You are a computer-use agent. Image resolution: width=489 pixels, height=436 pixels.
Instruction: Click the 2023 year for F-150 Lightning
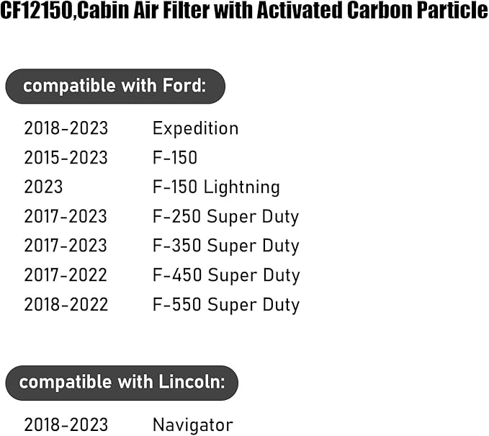[43, 187]
